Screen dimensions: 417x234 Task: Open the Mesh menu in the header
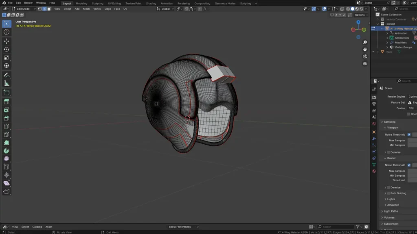(x=86, y=9)
